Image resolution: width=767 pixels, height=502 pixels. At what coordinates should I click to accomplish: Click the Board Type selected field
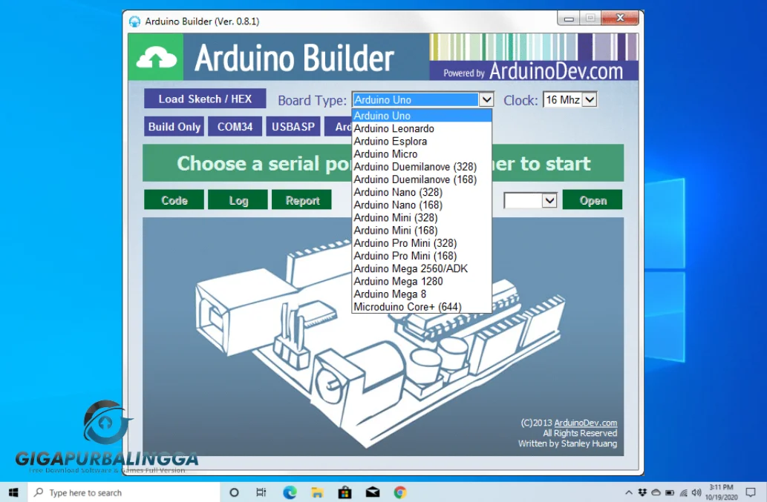(415, 99)
